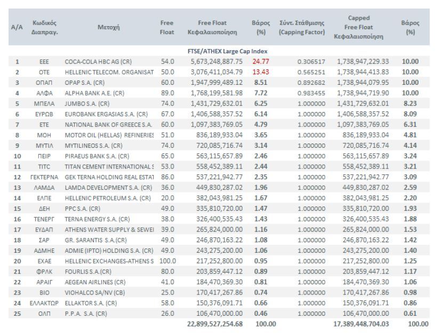Click the 'A/A' column header
Viewport: 441px width, 335px height.
pyautogui.click(x=17, y=27)
